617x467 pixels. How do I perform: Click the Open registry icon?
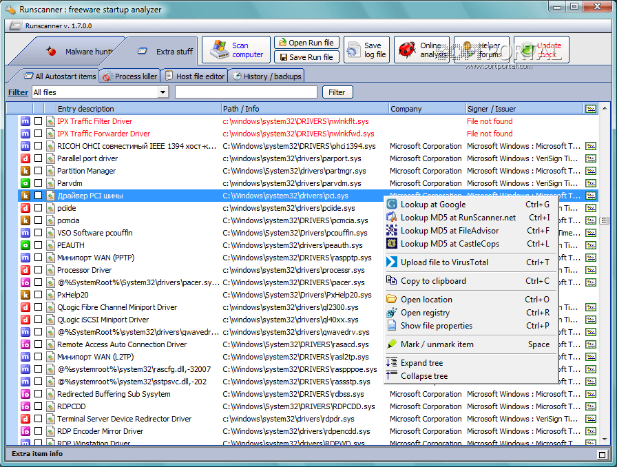point(392,312)
